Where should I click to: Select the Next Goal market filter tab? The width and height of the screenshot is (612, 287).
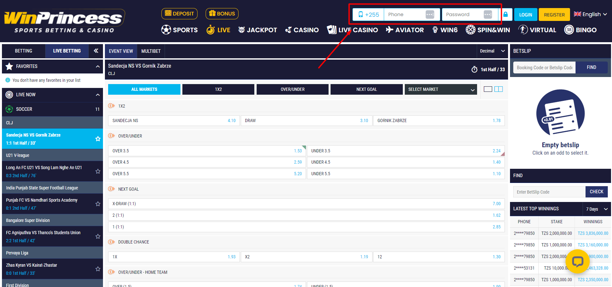367,89
